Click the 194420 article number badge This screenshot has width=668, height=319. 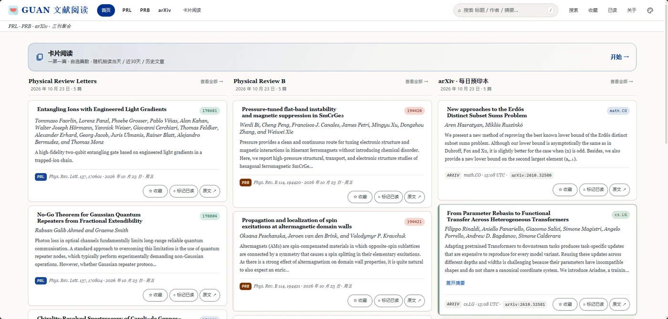[x=415, y=111]
